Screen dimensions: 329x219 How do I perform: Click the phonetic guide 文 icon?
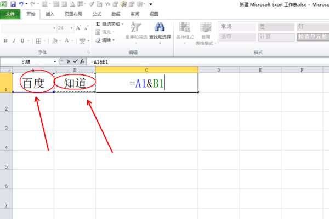82,41
